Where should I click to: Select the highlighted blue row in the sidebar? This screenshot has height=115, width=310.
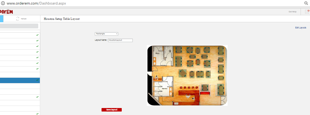[x=19, y=80]
